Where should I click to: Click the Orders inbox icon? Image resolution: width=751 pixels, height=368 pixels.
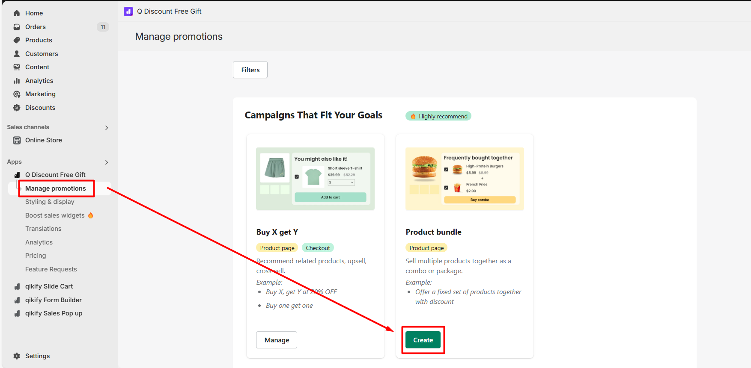tap(17, 27)
